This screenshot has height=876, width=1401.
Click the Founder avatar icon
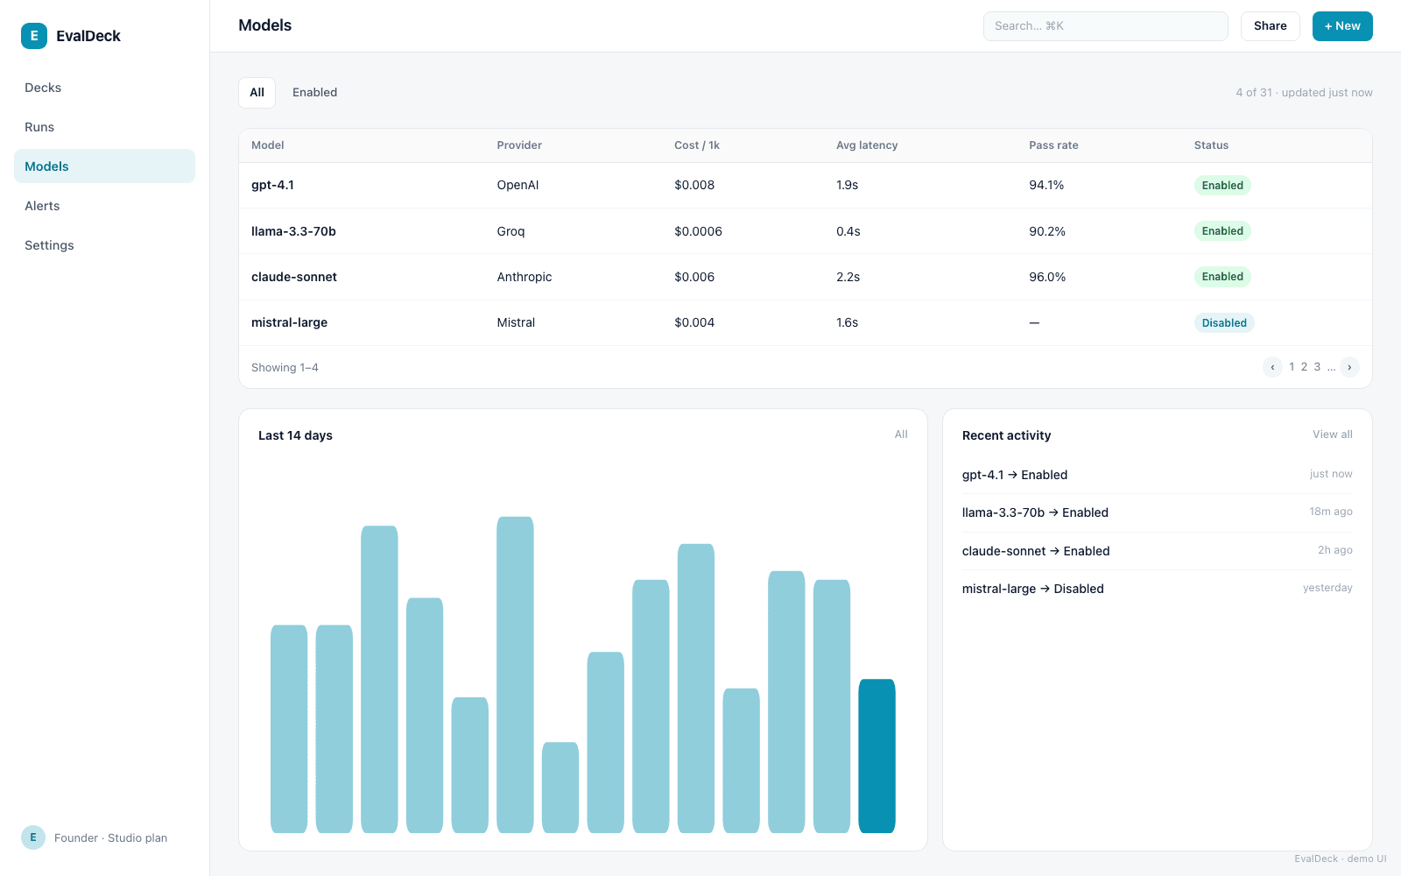pos(33,837)
